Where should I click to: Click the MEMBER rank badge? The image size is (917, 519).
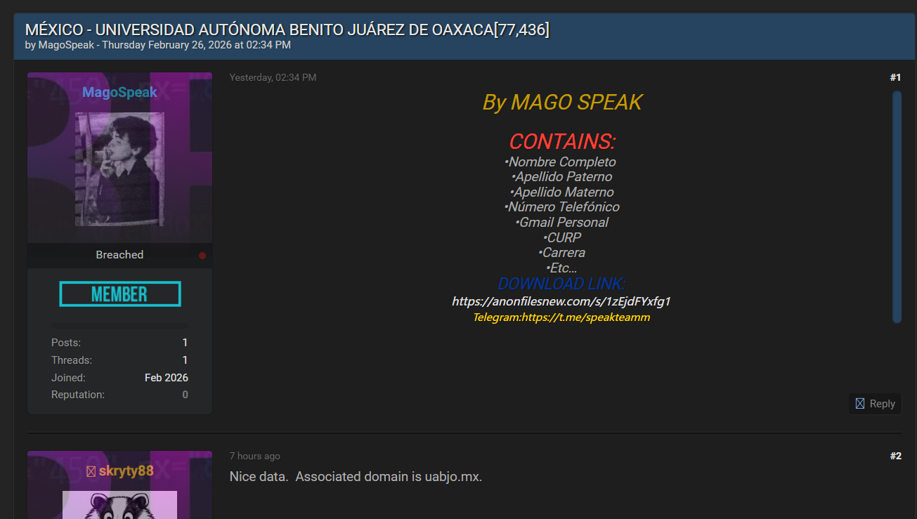tap(120, 294)
